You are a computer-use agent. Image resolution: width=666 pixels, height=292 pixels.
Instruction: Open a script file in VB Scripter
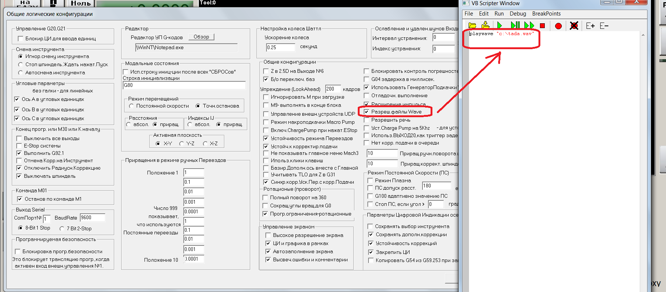472,26
